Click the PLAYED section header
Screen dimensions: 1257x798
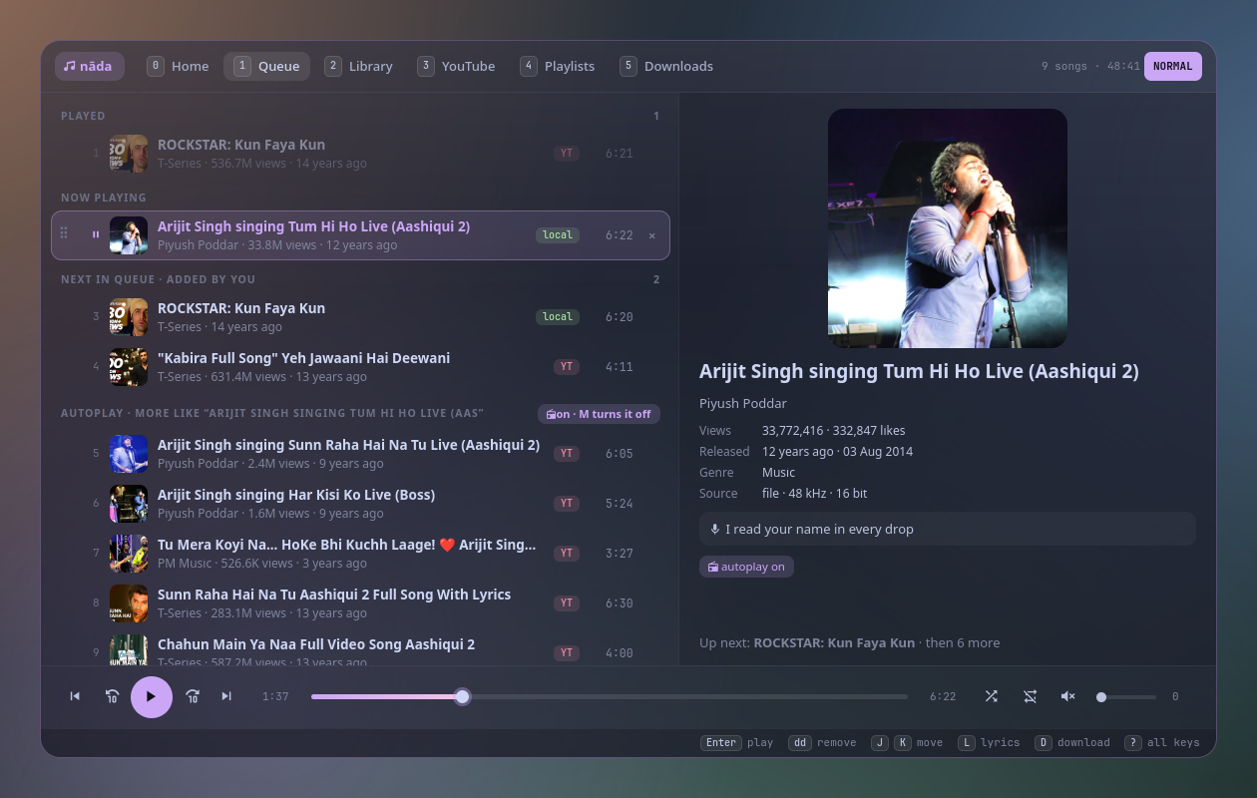click(83, 116)
